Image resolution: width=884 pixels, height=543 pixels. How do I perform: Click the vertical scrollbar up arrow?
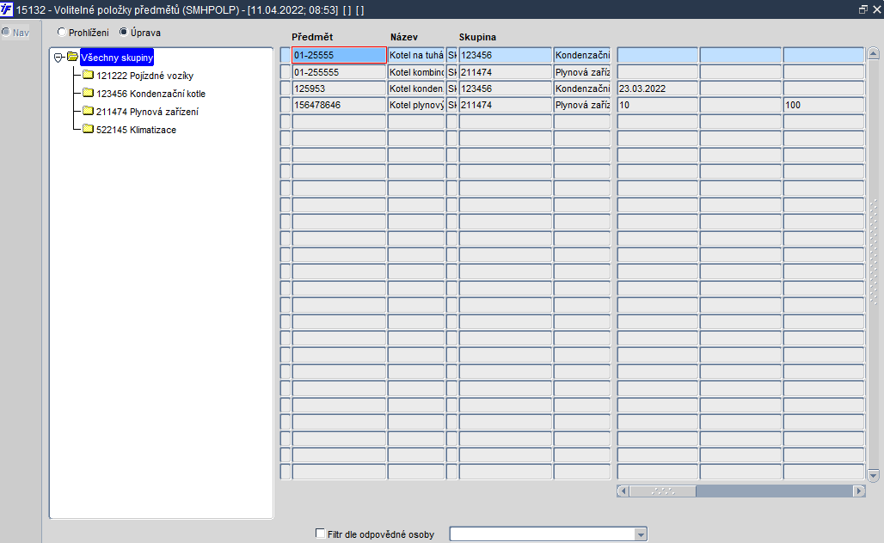(874, 54)
